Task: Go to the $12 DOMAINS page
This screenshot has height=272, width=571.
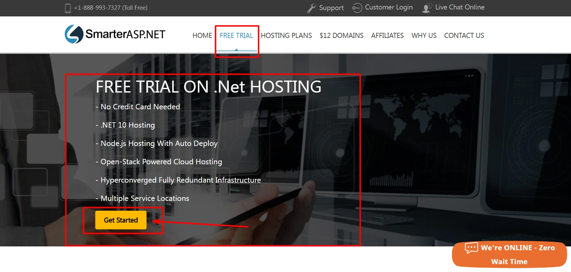Action: 342,35
